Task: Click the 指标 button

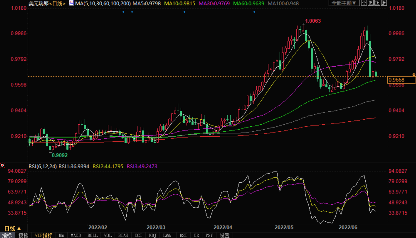Action: 7,235
